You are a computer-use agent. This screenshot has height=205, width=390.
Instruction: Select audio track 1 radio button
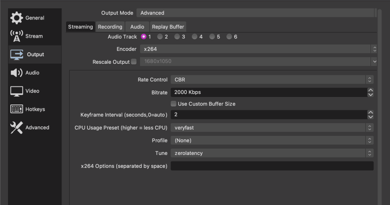click(144, 37)
